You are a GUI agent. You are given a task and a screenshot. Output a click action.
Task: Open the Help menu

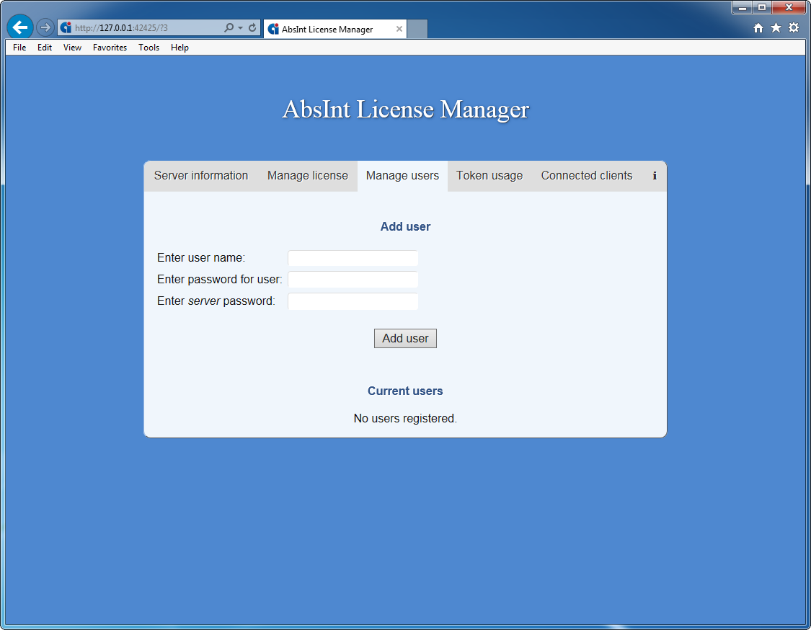180,48
